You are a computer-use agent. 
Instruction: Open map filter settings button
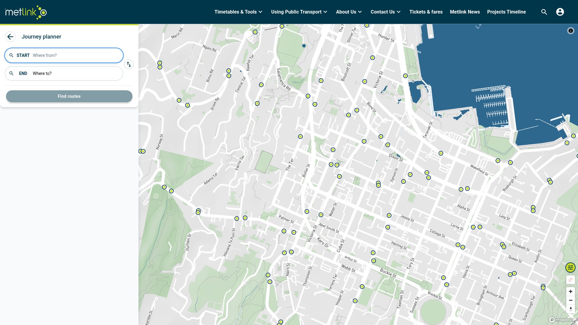point(570,268)
